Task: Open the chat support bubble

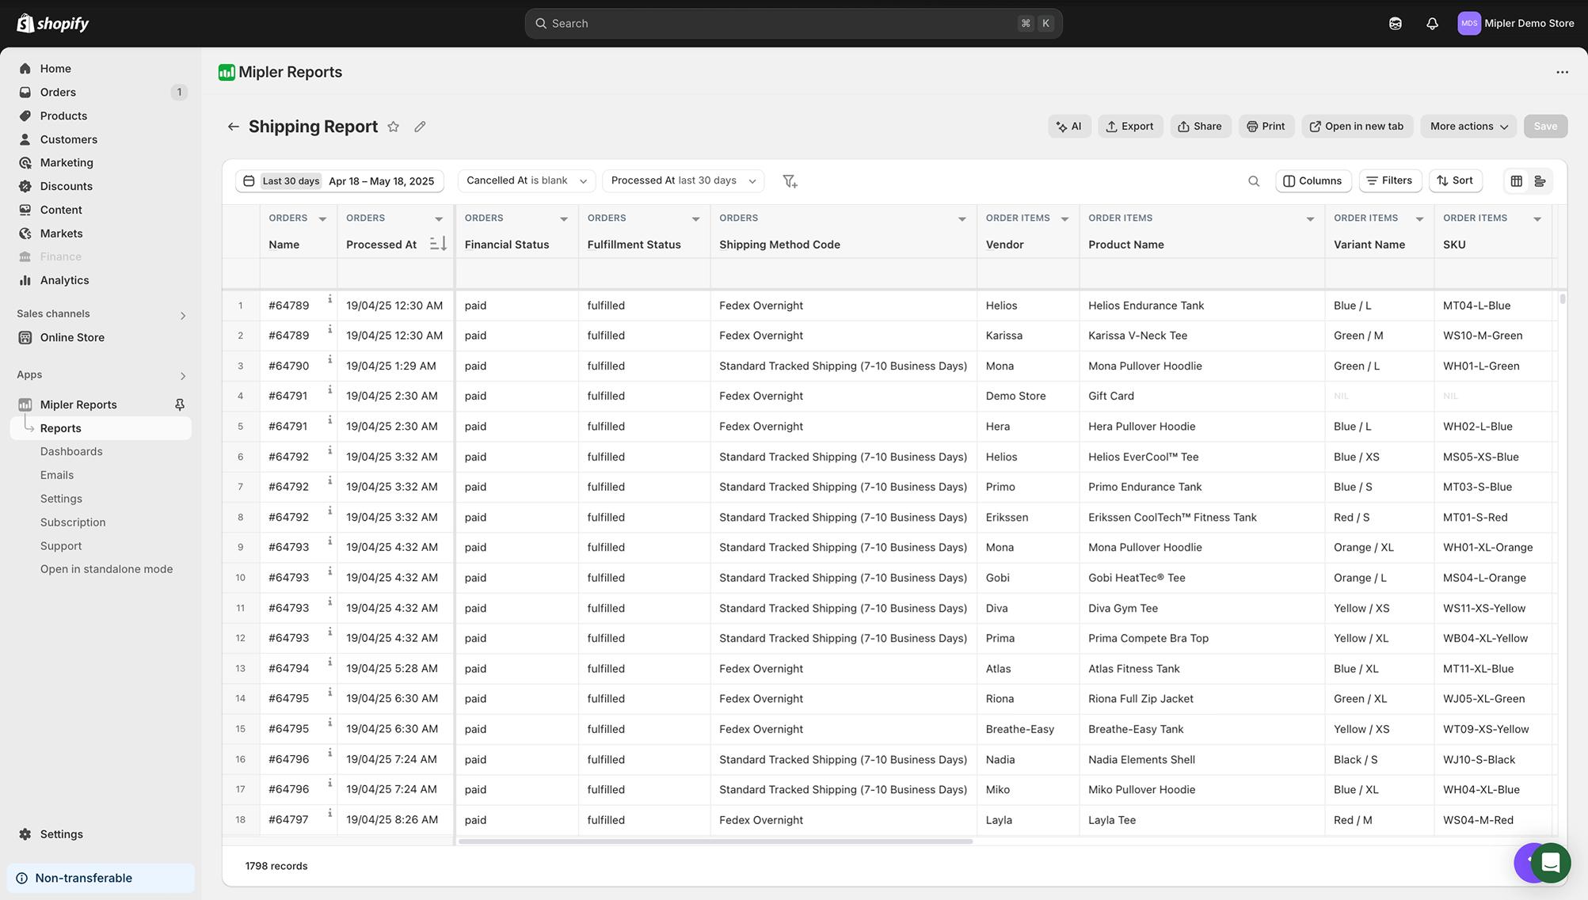Action: tap(1550, 862)
